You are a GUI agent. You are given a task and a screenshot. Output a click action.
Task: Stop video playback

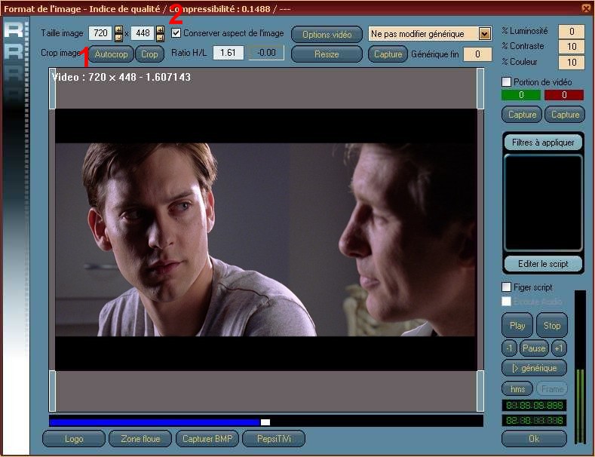click(553, 326)
